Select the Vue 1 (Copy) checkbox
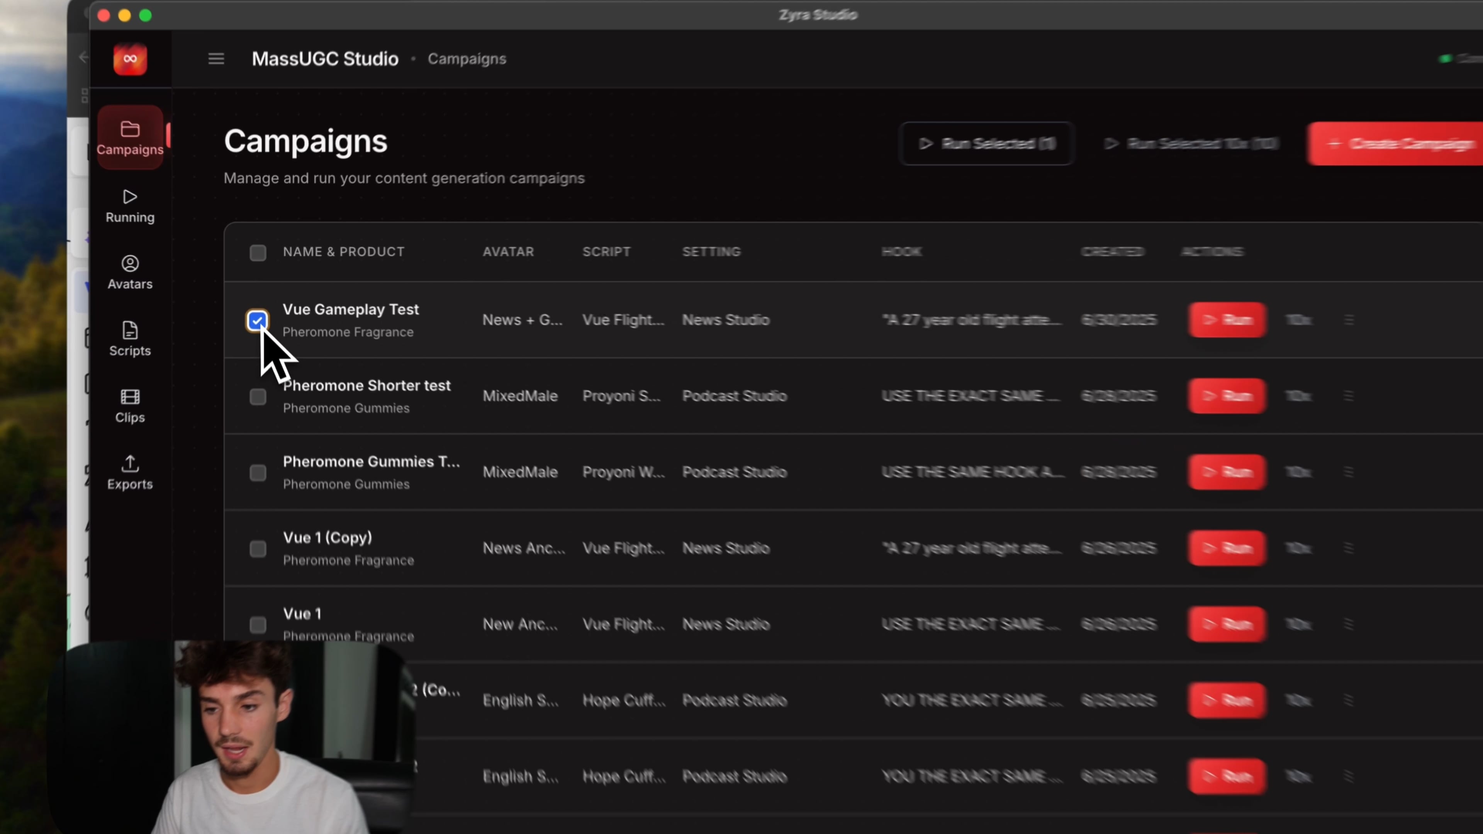This screenshot has height=834, width=1483. click(257, 549)
